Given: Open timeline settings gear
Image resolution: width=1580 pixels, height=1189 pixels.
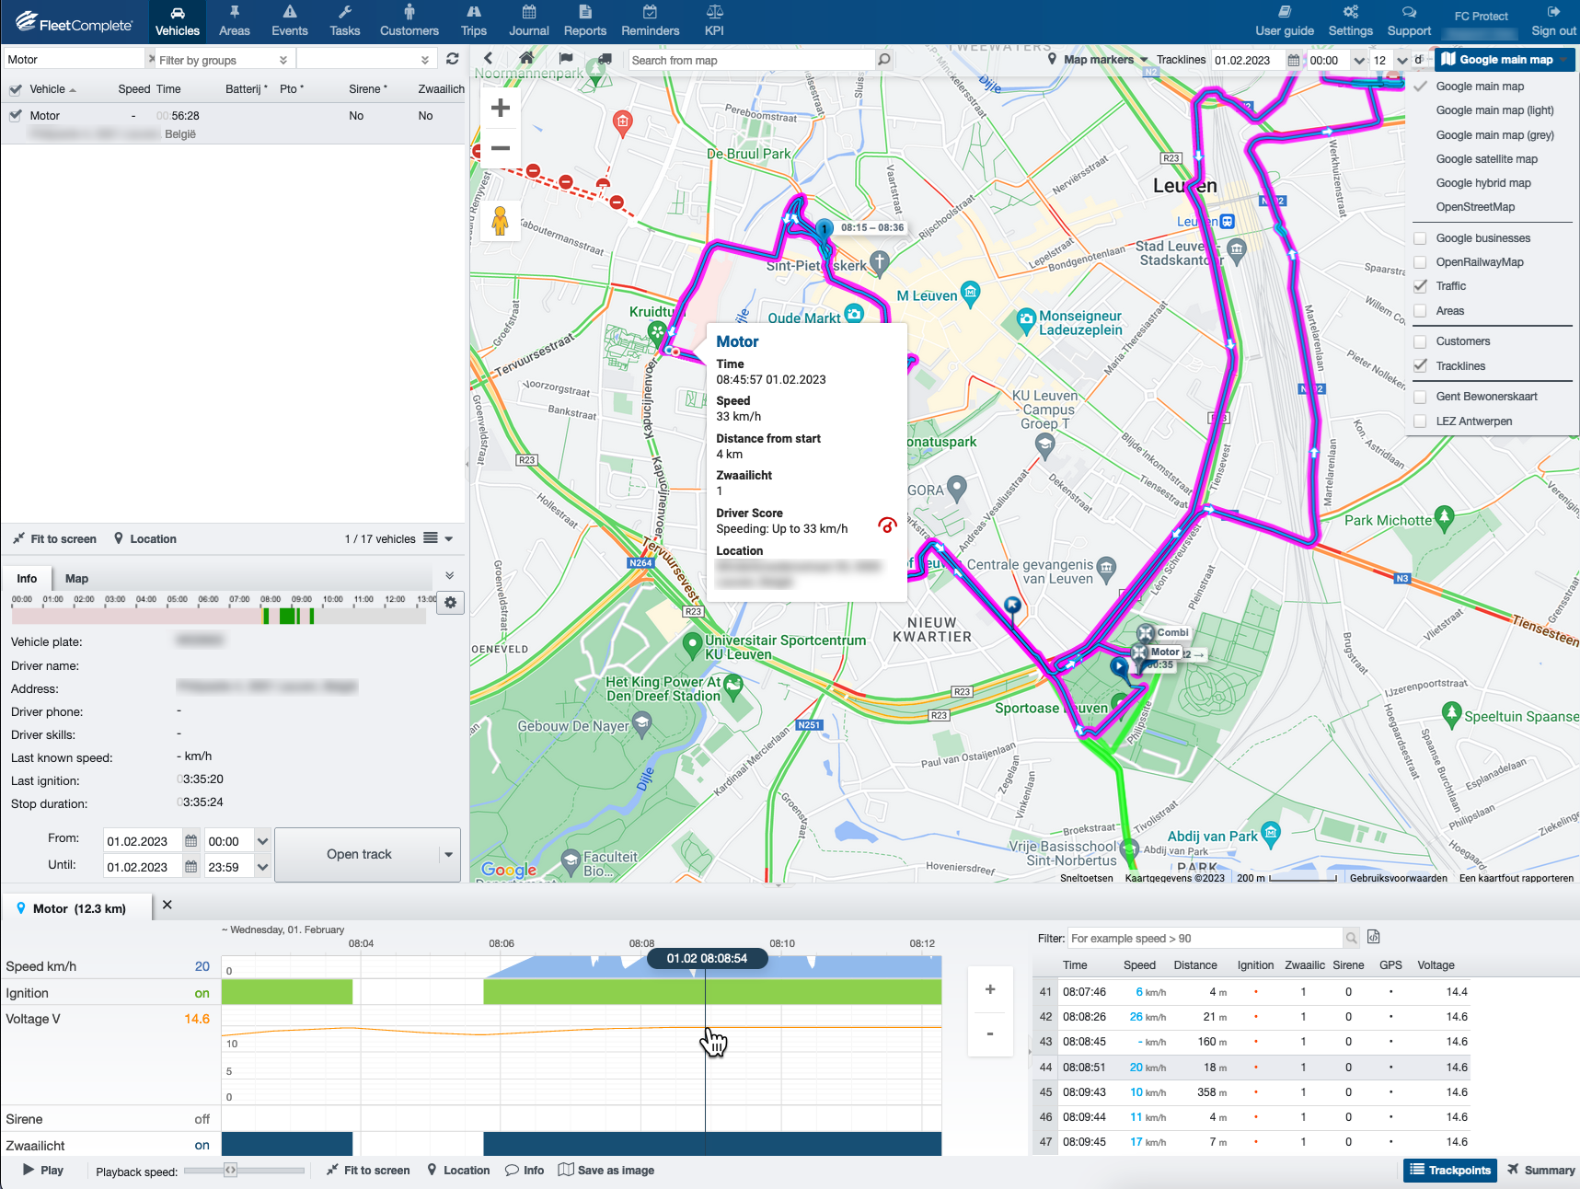Looking at the screenshot, I should (x=450, y=603).
